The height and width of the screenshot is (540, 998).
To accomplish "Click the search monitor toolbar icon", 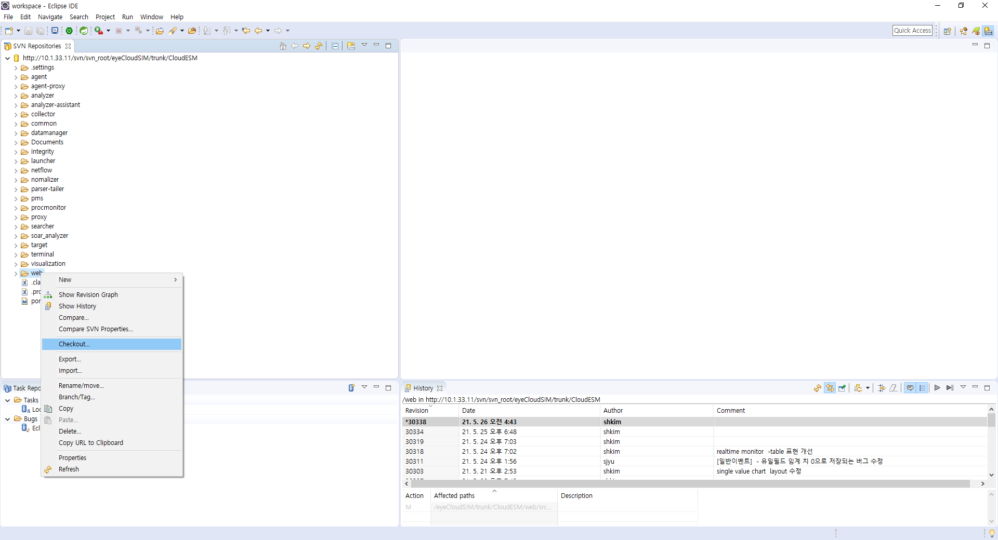I will [55, 31].
